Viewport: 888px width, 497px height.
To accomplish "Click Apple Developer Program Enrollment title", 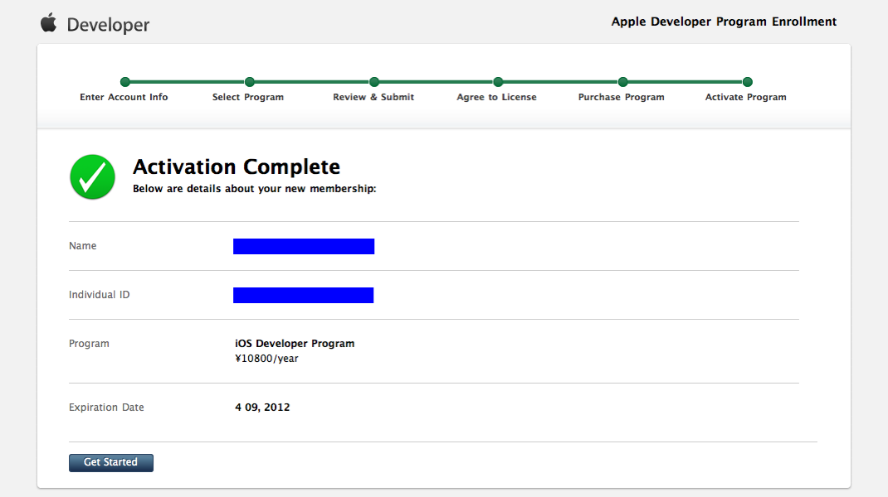I will tap(724, 22).
